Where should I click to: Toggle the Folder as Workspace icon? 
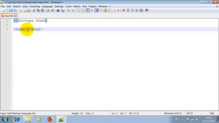114,11
